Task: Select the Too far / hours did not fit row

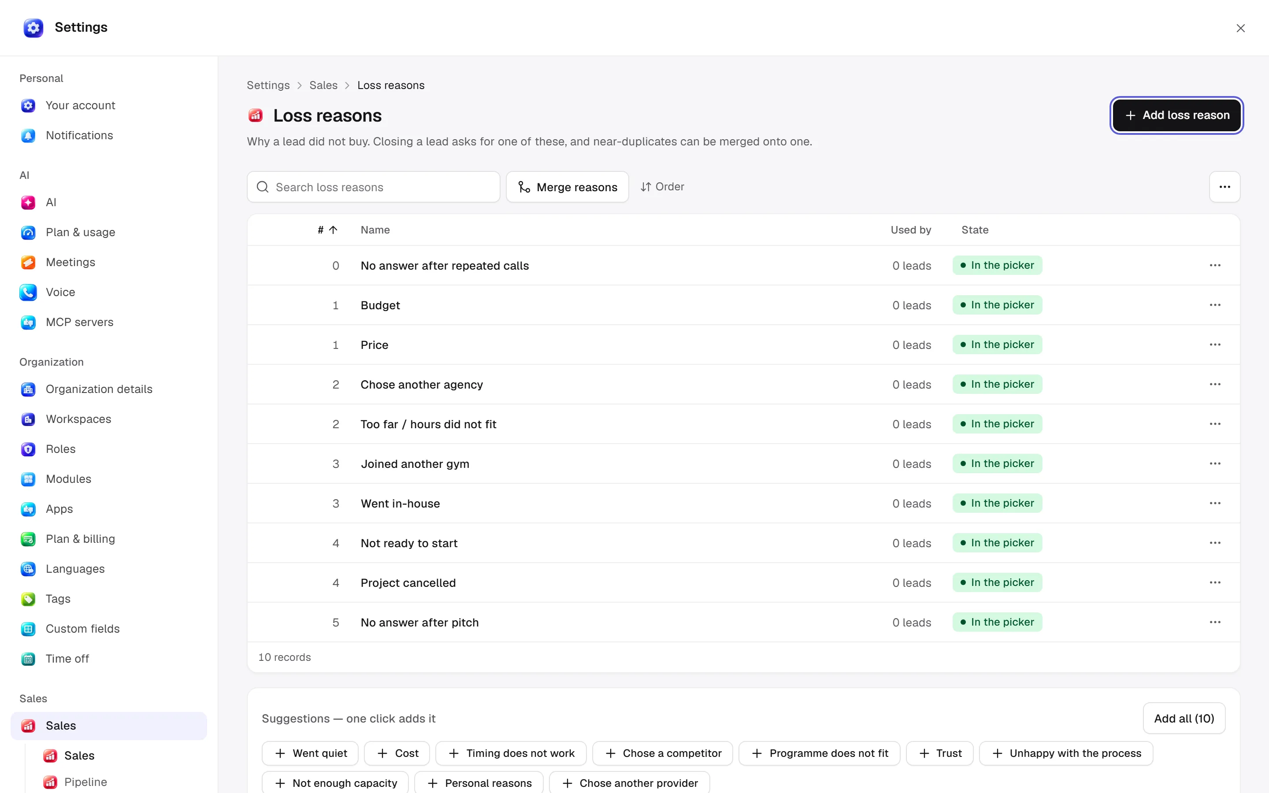Action: point(744,424)
